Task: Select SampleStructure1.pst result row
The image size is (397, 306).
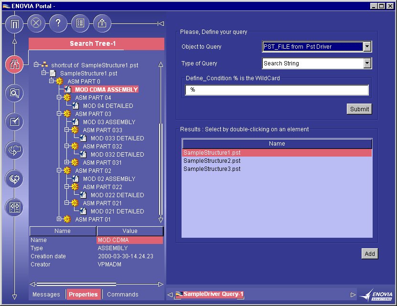Action: click(x=277, y=153)
